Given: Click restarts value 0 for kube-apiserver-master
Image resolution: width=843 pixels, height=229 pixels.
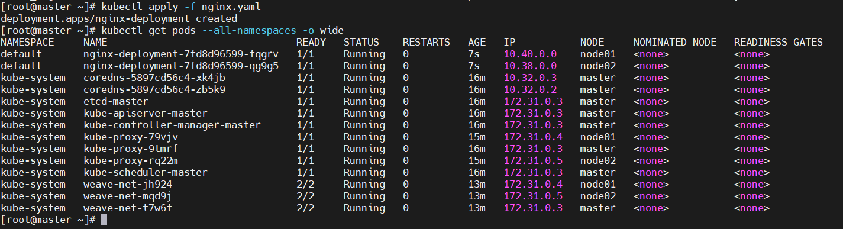Looking at the screenshot, I should tap(406, 113).
